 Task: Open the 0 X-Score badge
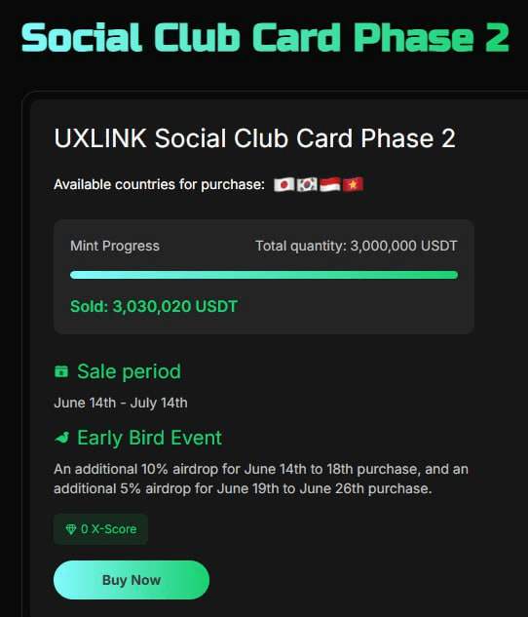click(100, 529)
